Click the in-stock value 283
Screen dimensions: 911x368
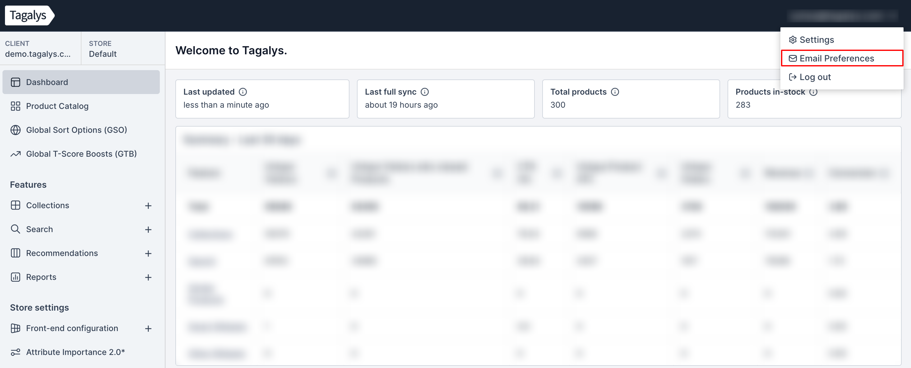click(743, 105)
